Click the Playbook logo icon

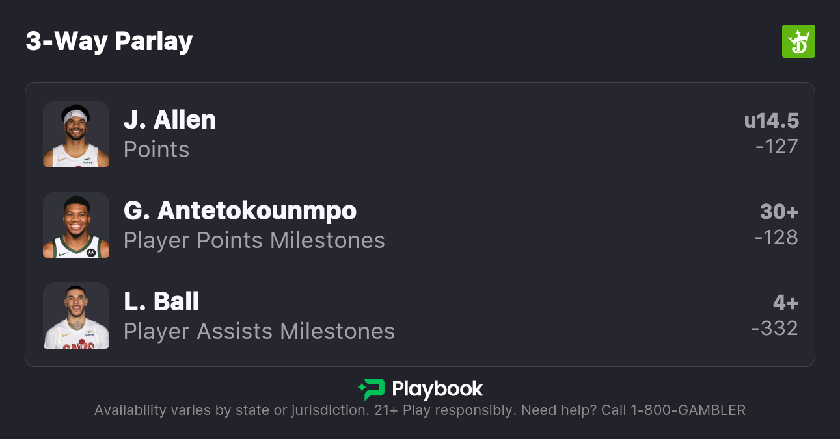coord(372,390)
